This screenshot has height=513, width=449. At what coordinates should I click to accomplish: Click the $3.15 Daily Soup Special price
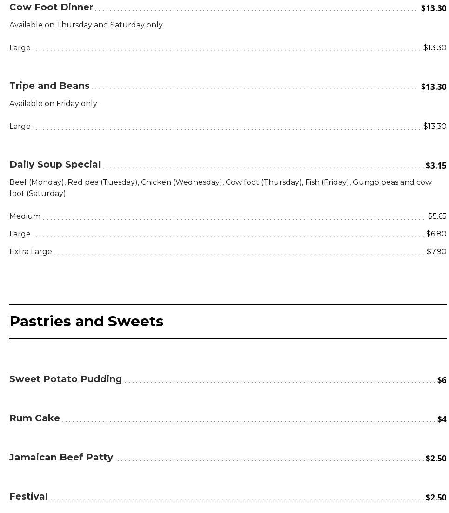coord(436,166)
